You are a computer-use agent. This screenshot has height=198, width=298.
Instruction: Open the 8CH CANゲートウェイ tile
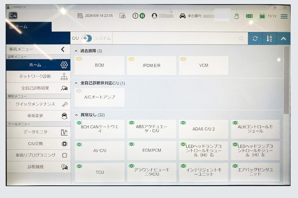pos(100,129)
